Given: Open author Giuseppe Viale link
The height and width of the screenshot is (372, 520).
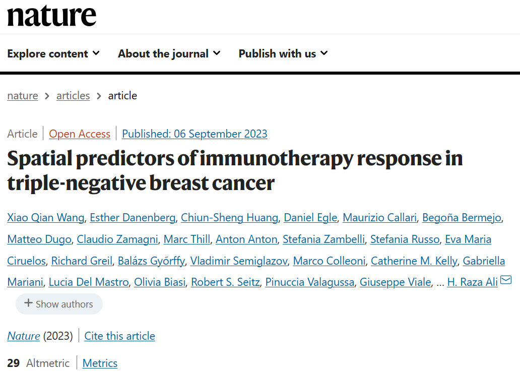Looking at the screenshot, I should pyautogui.click(x=395, y=282).
